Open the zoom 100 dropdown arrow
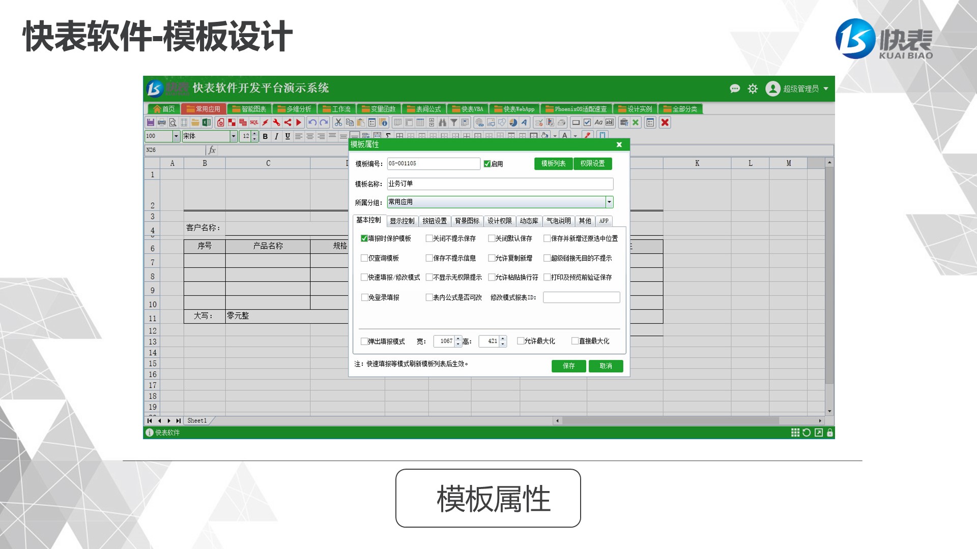 point(176,136)
